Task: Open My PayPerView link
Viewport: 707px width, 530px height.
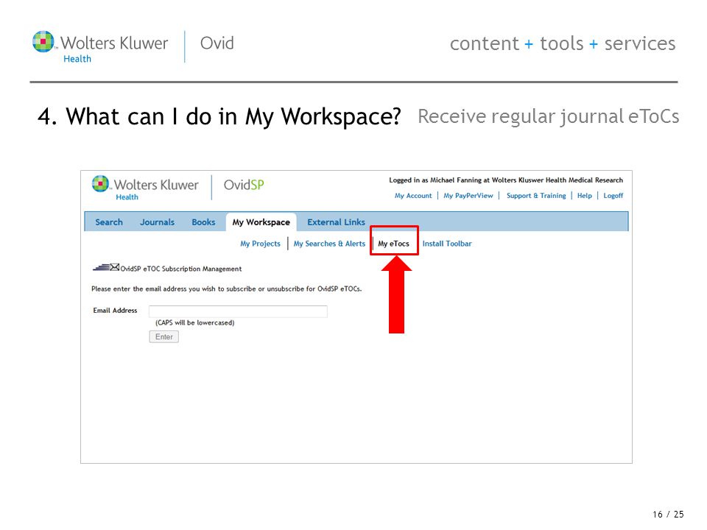Action: coord(468,196)
